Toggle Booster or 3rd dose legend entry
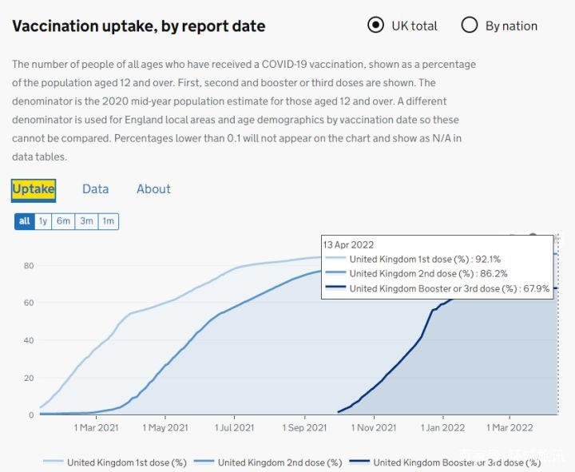 [447, 462]
